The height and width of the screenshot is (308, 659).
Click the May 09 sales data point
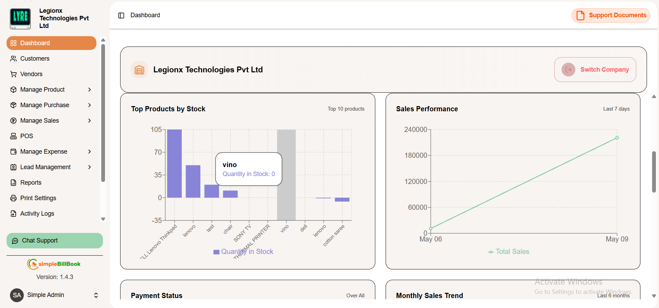[617, 138]
